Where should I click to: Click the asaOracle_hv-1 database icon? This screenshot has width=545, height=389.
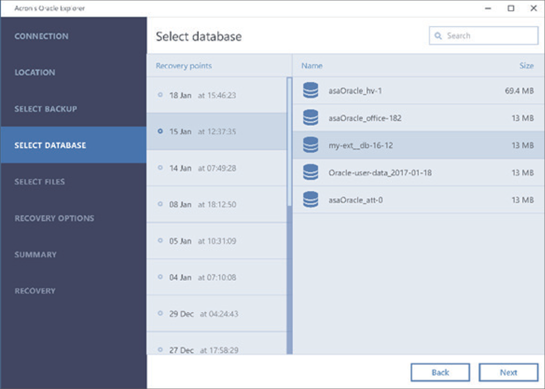(311, 90)
